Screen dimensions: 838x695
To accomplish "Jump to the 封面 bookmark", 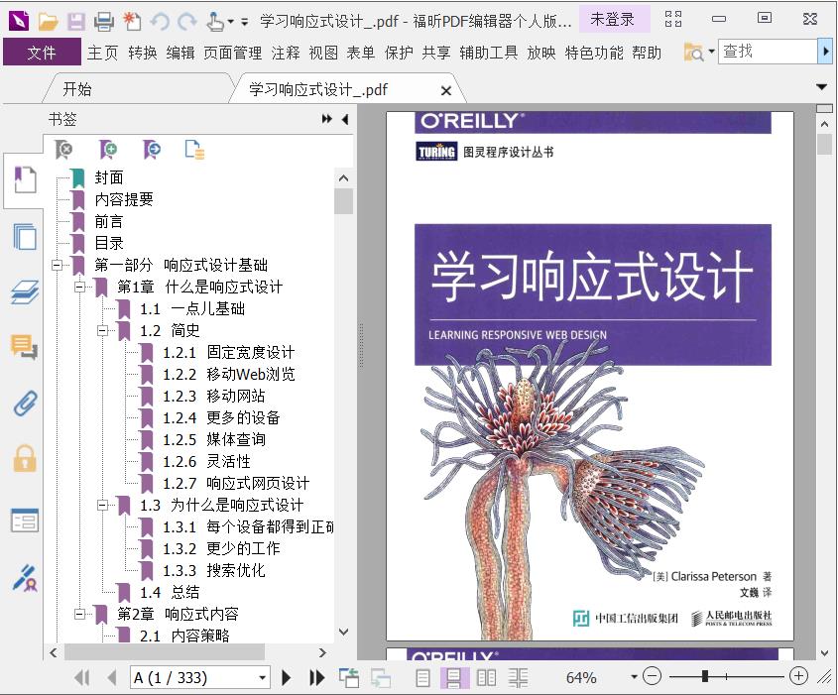I will [x=109, y=177].
